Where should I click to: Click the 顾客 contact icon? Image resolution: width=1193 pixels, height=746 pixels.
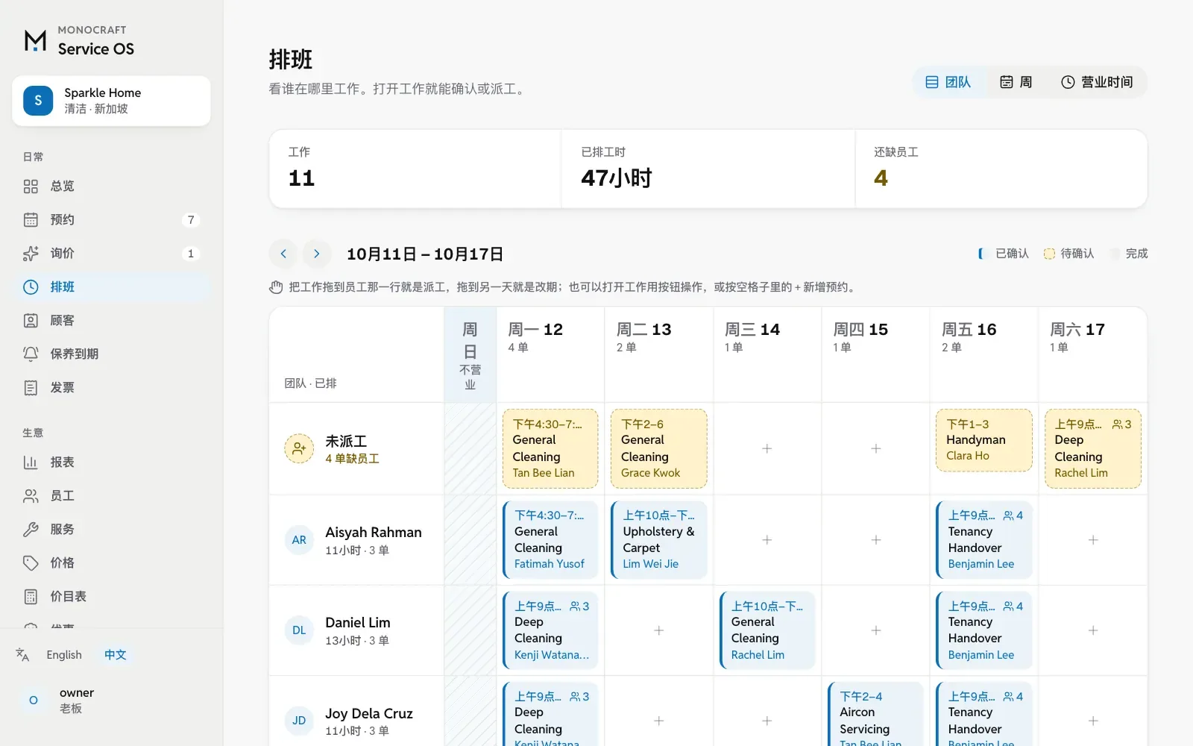pyautogui.click(x=31, y=321)
